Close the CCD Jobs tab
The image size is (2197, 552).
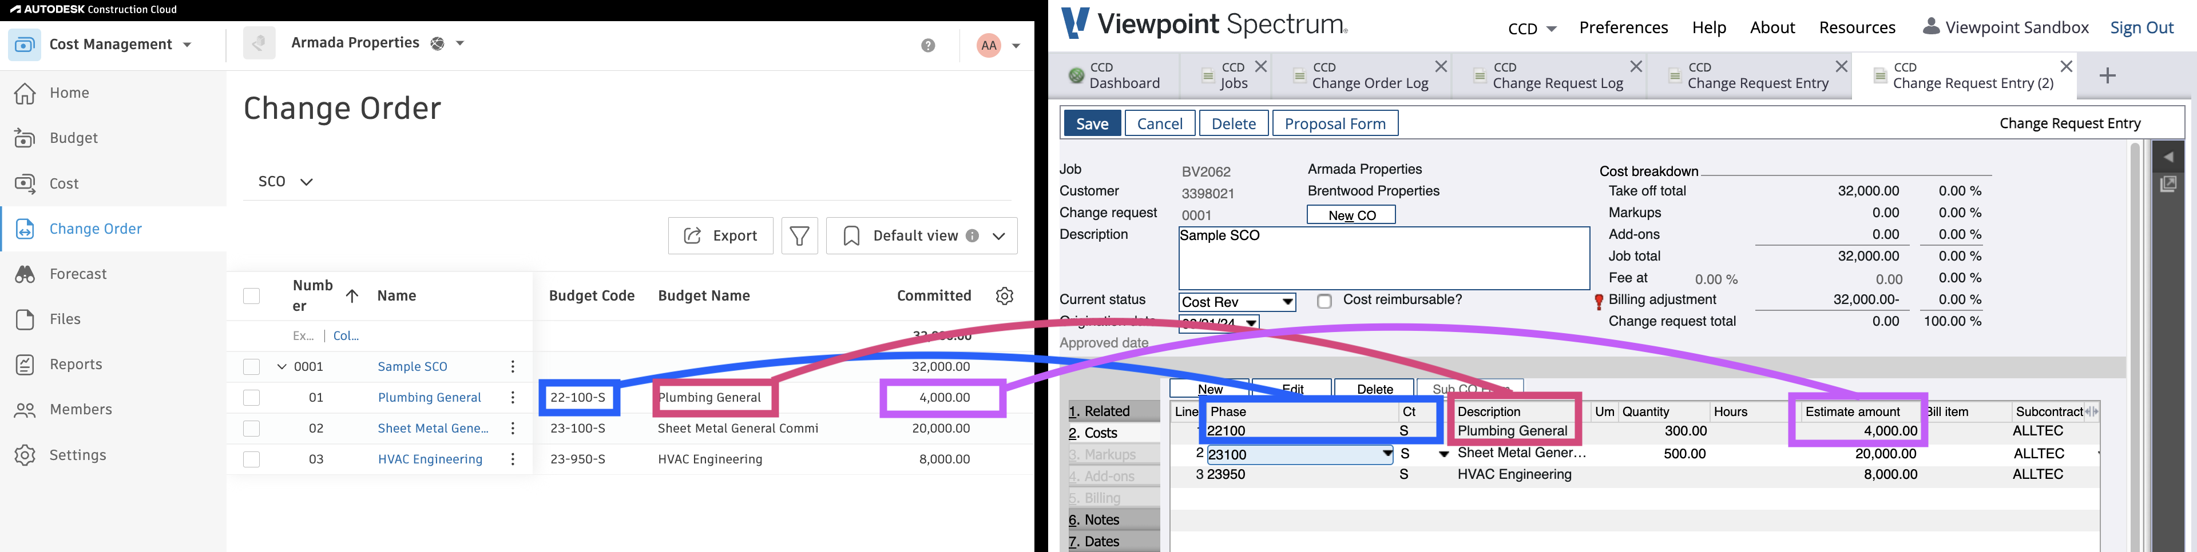pyautogui.click(x=1260, y=66)
